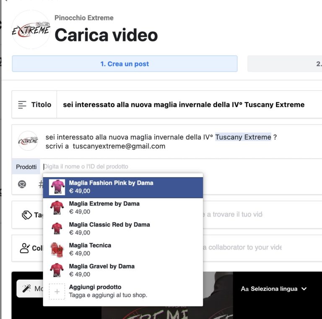
Task: Click the hashtag icon in post toolbar
Action: pos(41,184)
